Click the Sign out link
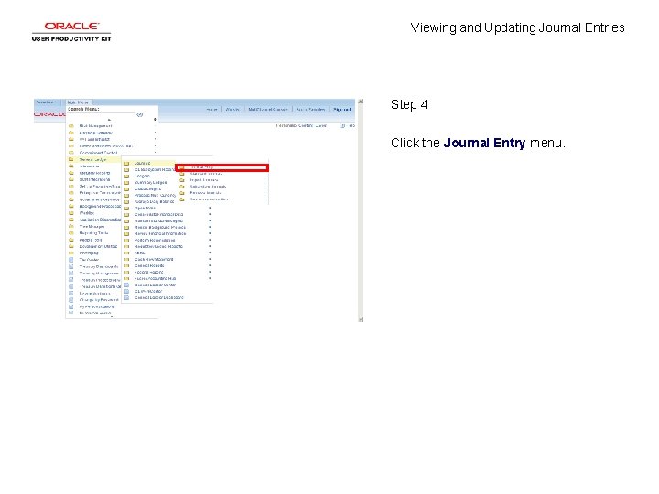Image resolution: width=659 pixels, height=494 pixels. [341, 110]
